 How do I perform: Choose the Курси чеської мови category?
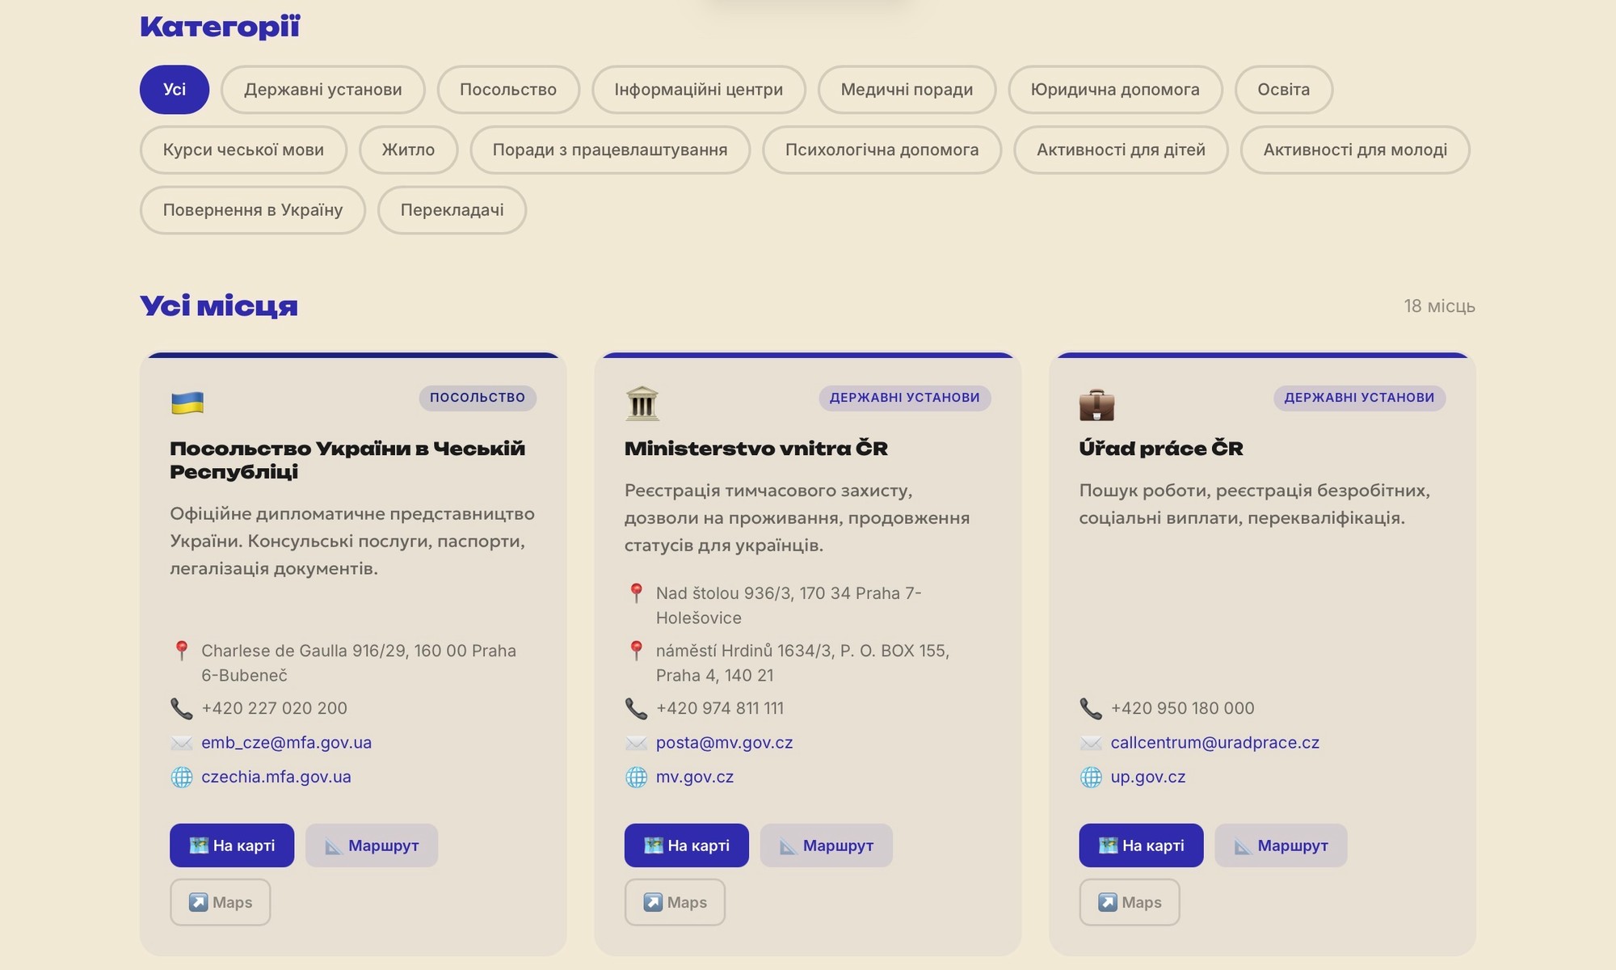(x=243, y=150)
